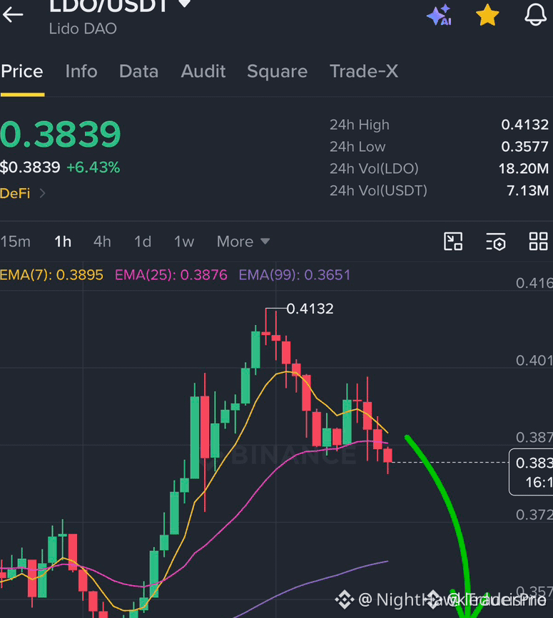Tap the large 0.3839 price

point(61,135)
